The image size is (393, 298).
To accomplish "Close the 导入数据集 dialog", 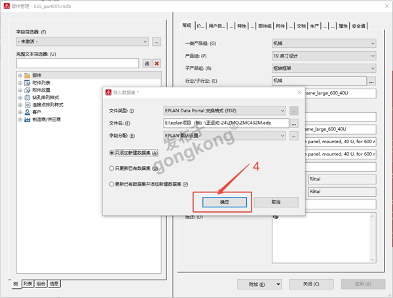I will click(299, 92).
